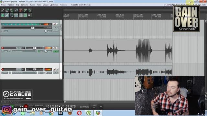Click track 1 pan knob
Viewport: 207px width, 116px height.
pos(46,51)
